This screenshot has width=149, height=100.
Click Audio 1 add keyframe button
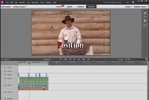(10, 94)
